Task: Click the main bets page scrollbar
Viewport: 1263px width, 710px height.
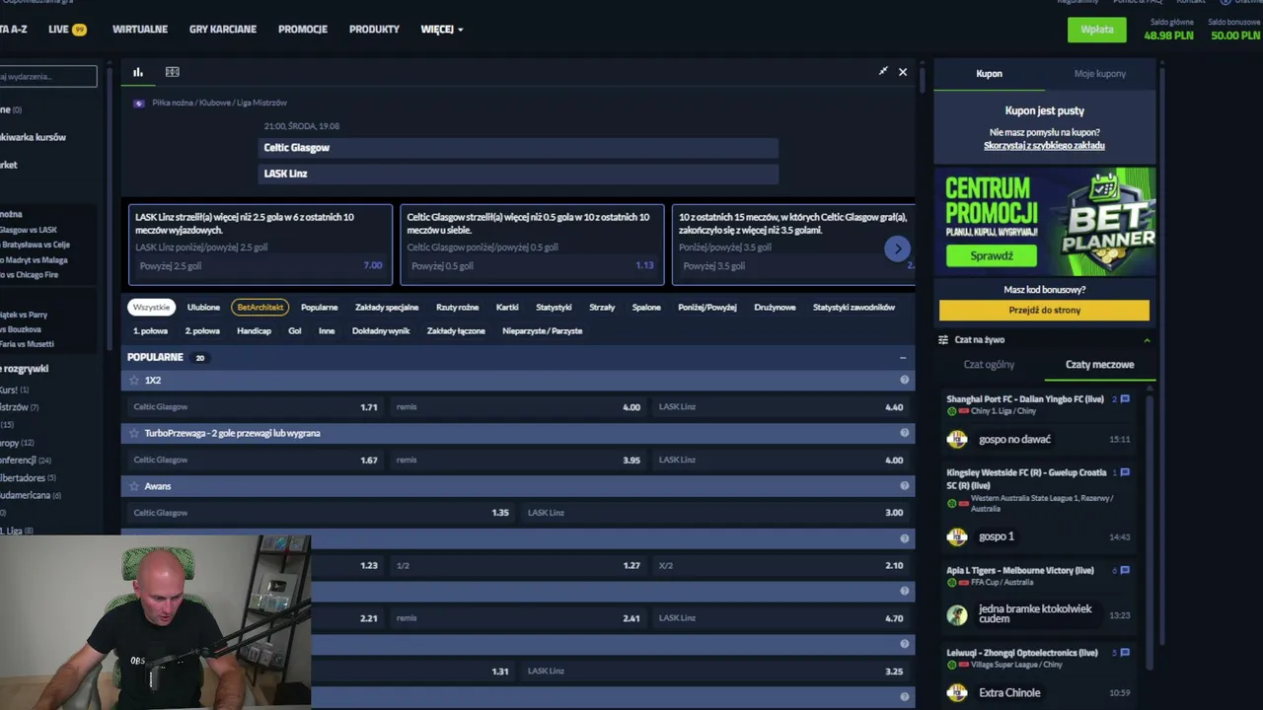Action: click(922, 79)
